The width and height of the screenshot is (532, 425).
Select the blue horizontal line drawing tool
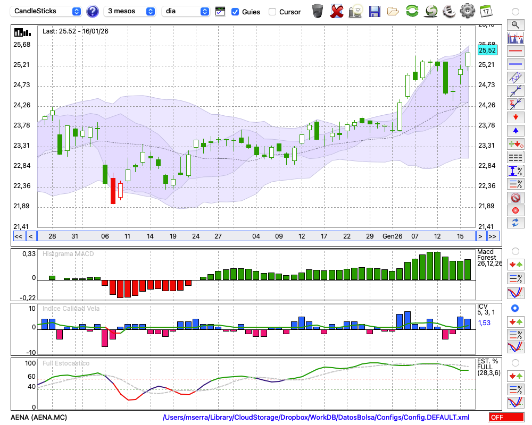(x=515, y=64)
